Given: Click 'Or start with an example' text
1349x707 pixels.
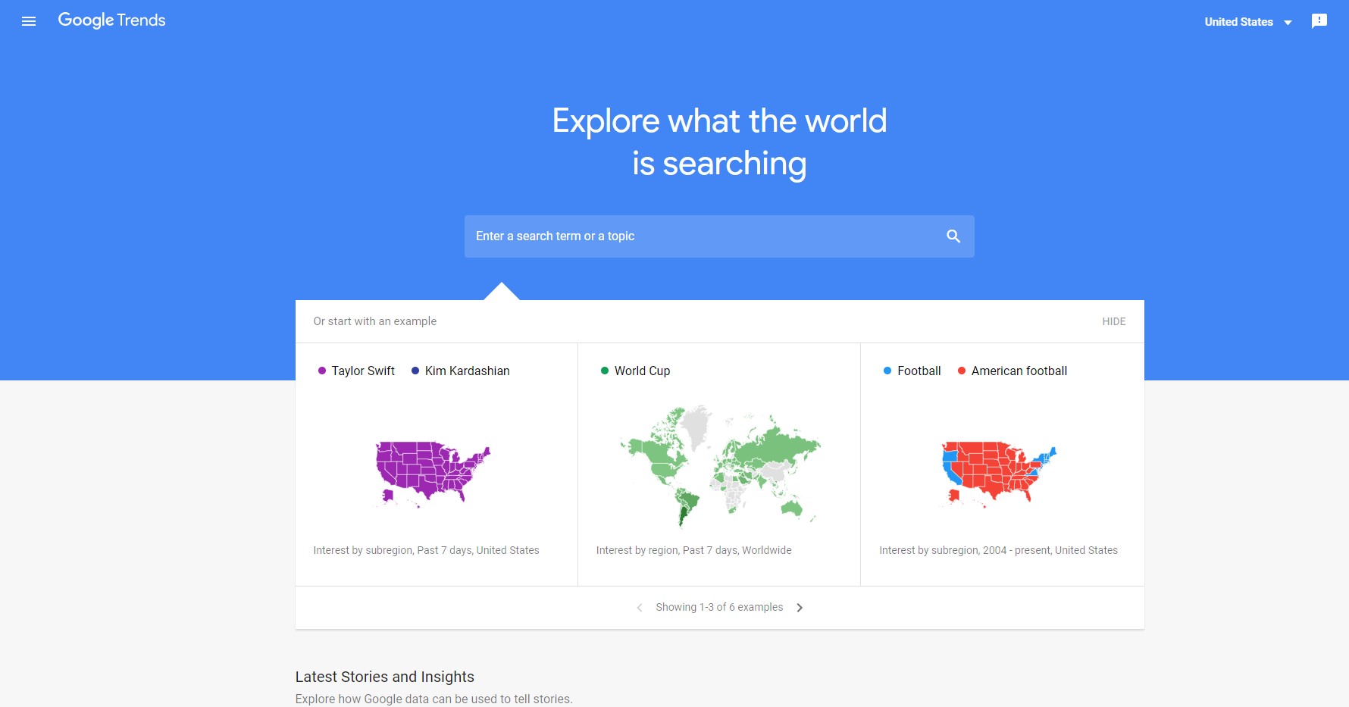Looking at the screenshot, I should (374, 321).
